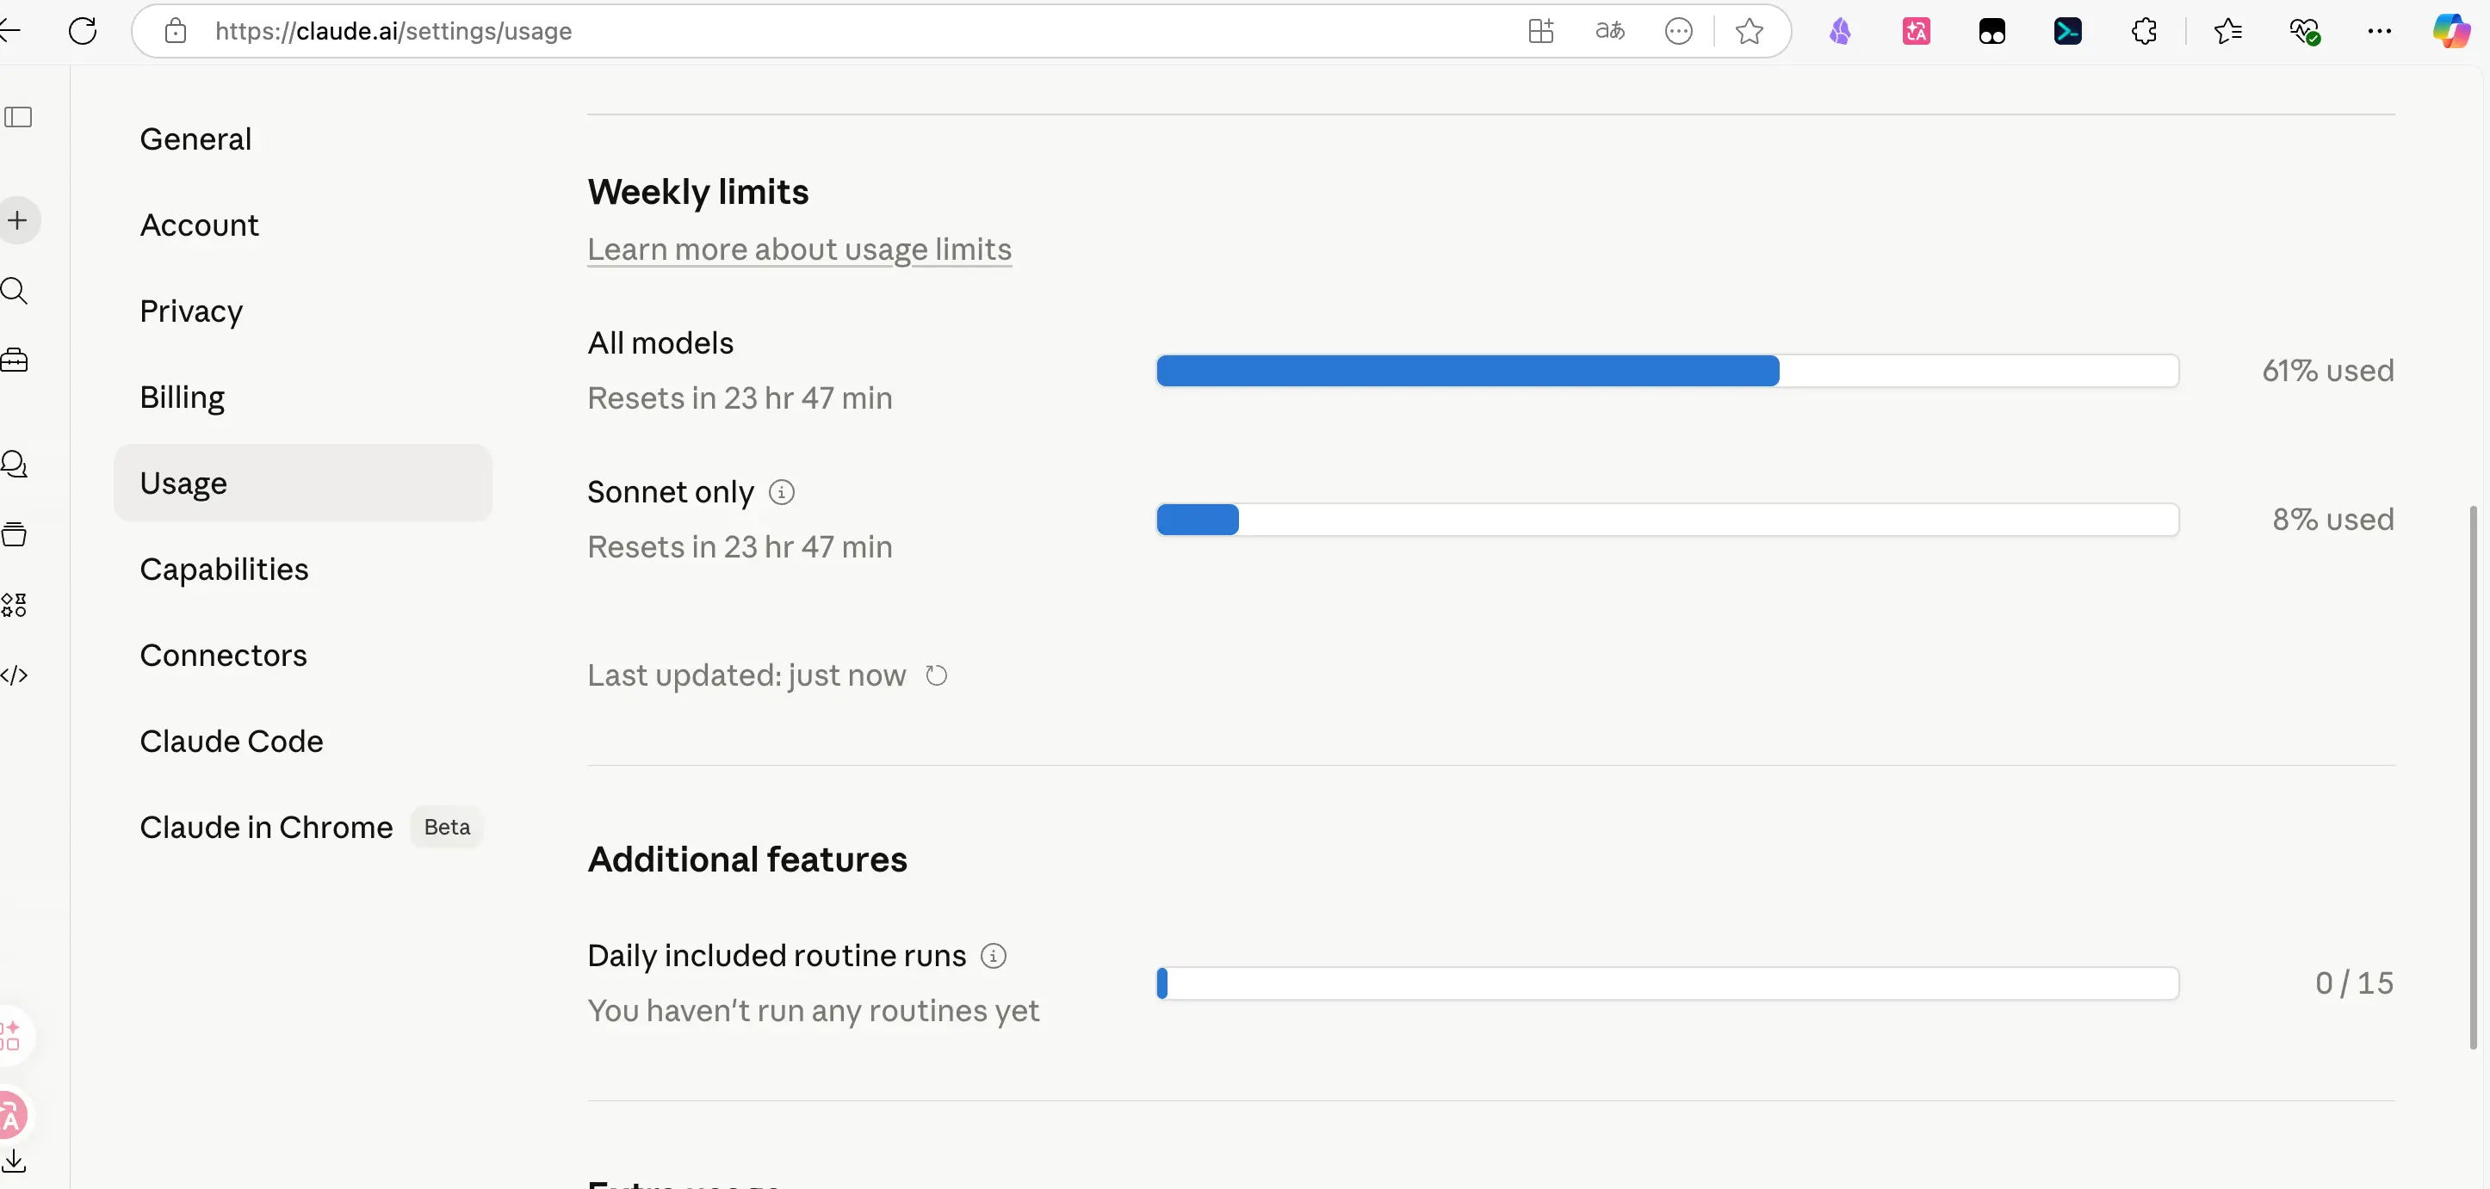
Task: Start a new chat with the plus icon
Action: [17, 220]
